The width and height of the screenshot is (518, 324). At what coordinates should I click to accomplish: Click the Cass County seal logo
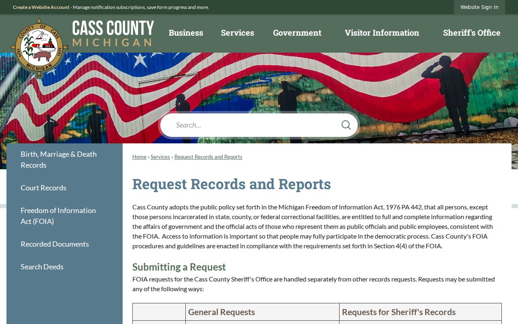[x=40, y=47]
